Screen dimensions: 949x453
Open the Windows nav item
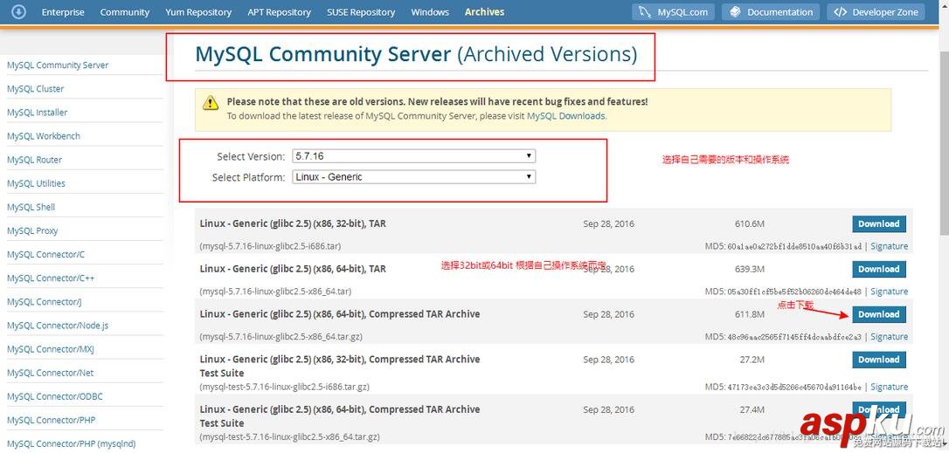pyautogui.click(x=430, y=12)
